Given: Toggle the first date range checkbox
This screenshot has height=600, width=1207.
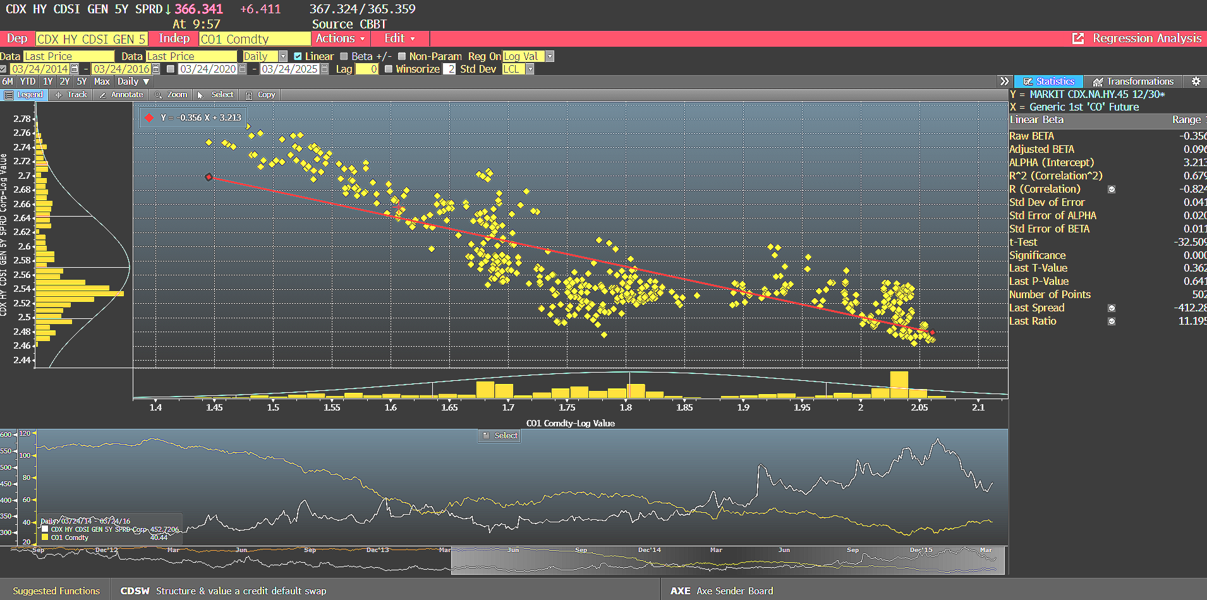Looking at the screenshot, I should pos(3,69).
